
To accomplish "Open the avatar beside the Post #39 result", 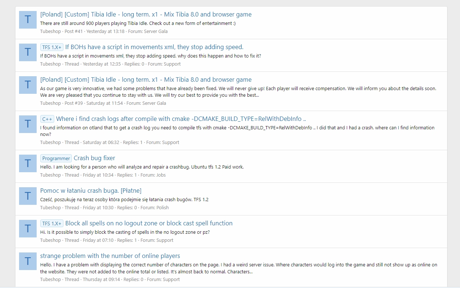I will point(28,85).
